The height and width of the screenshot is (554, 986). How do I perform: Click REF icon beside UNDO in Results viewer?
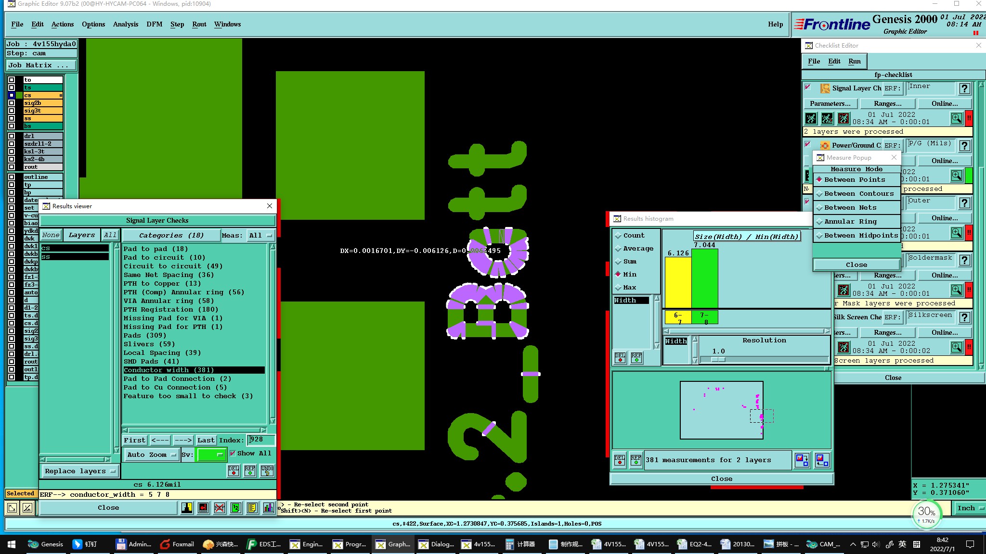click(x=250, y=471)
